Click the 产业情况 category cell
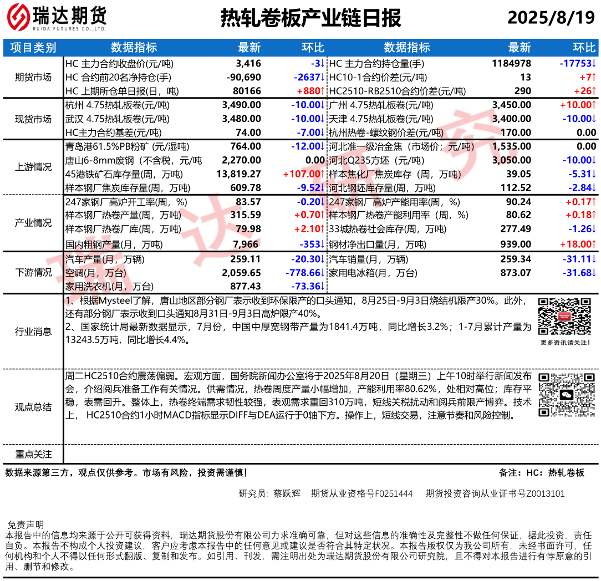The image size is (601, 581). pyautogui.click(x=33, y=223)
